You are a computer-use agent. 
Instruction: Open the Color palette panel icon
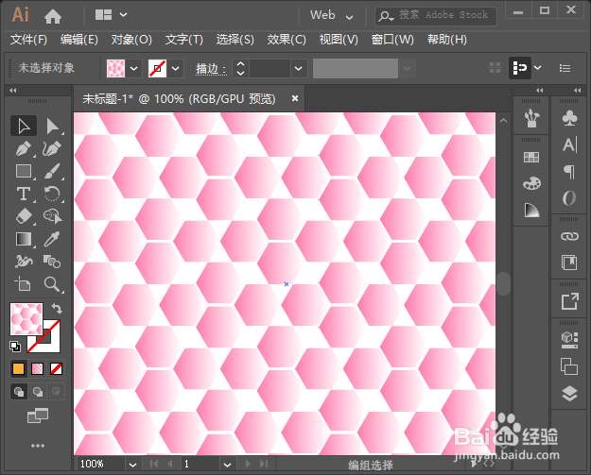pos(531,184)
